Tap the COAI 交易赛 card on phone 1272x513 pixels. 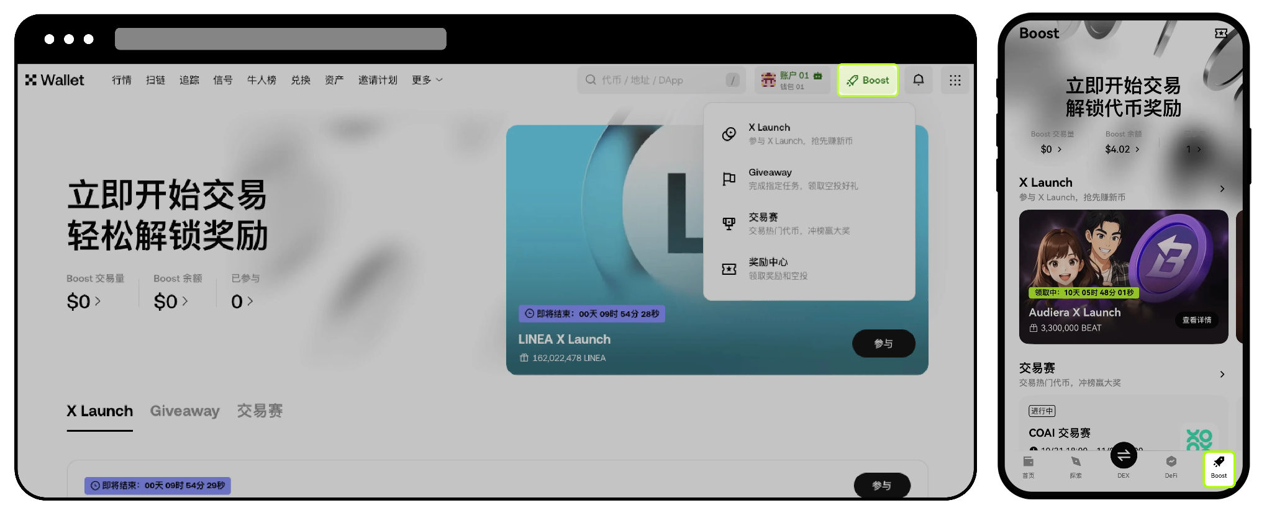[1123, 424]
